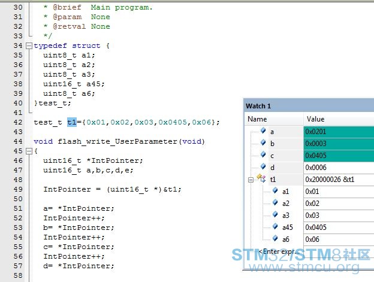Click value 0x06 of member a6
The image size is (374, 282).
[x=312, y=239]
